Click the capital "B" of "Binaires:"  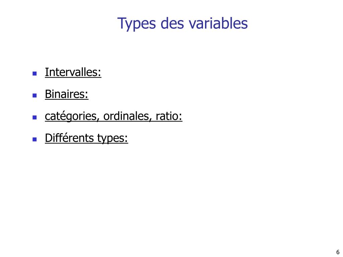pyautogui.click(x=48, y=94)
